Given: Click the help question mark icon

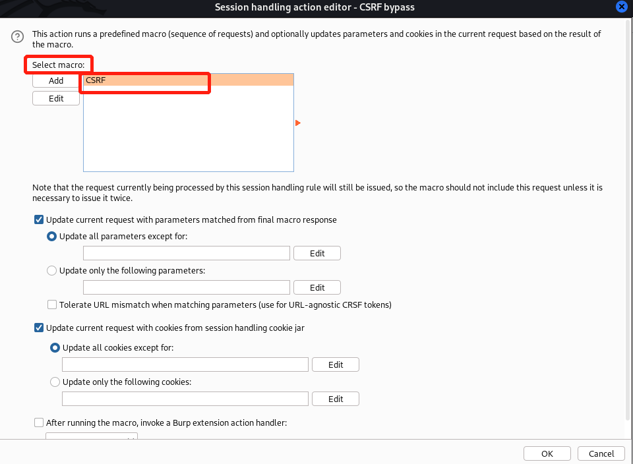Looking at the screenshot, I should (18, 38).
